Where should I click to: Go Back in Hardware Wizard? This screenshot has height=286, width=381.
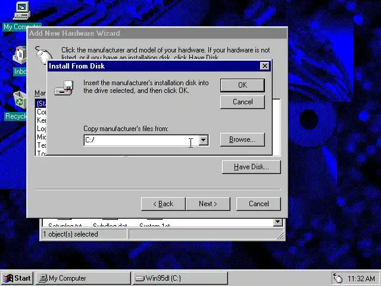tap(163, 204)
